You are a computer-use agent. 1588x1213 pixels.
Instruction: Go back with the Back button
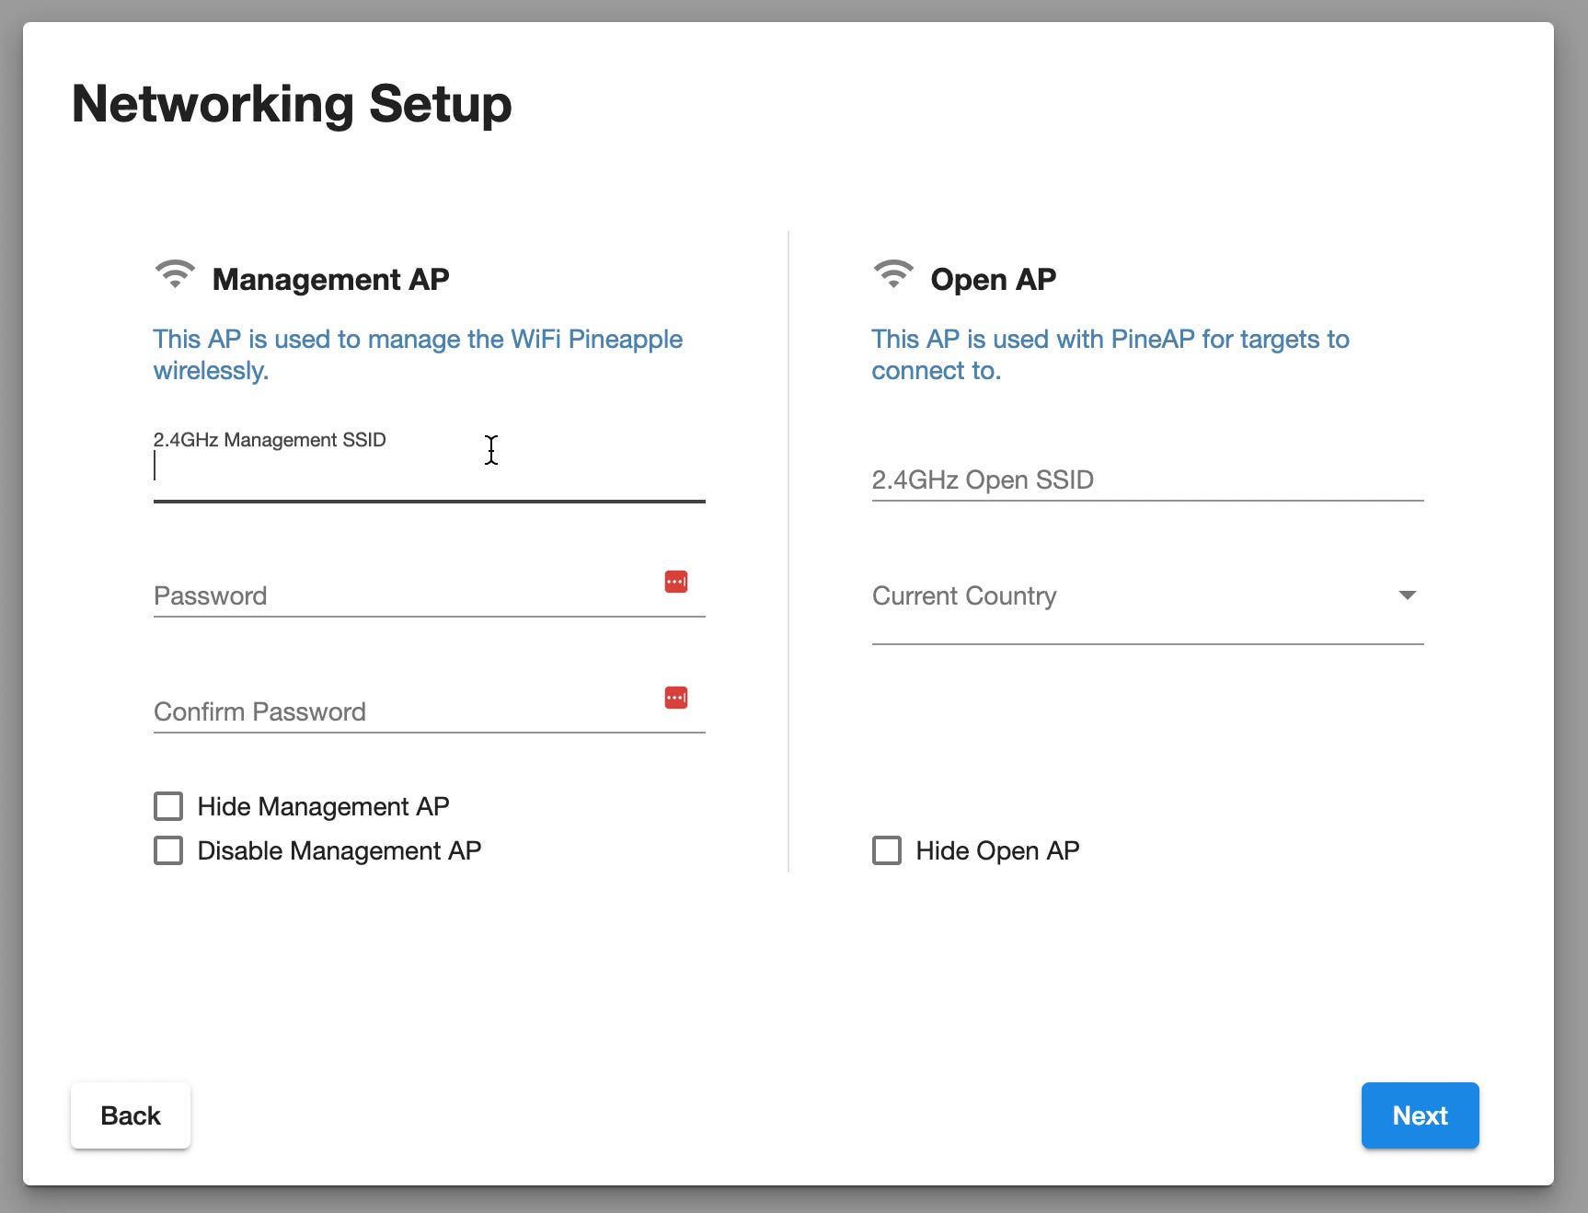[131, 1115]
